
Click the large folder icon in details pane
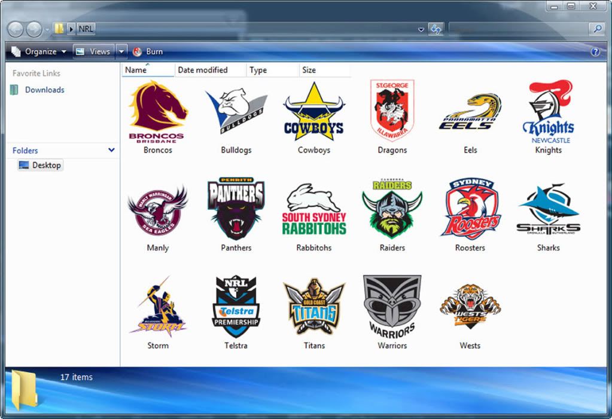24,390
